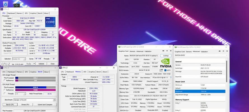Select the Default 115.0 W power limit row
This screenshot has width=249, height=112.
(200, 88)
